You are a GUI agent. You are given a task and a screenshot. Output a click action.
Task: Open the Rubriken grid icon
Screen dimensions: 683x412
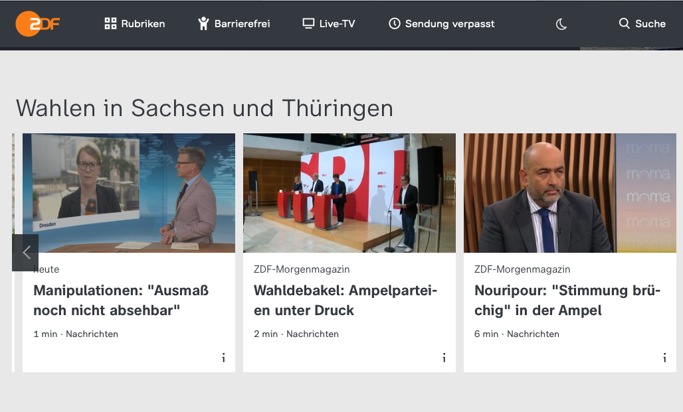(x=111, y=23)
